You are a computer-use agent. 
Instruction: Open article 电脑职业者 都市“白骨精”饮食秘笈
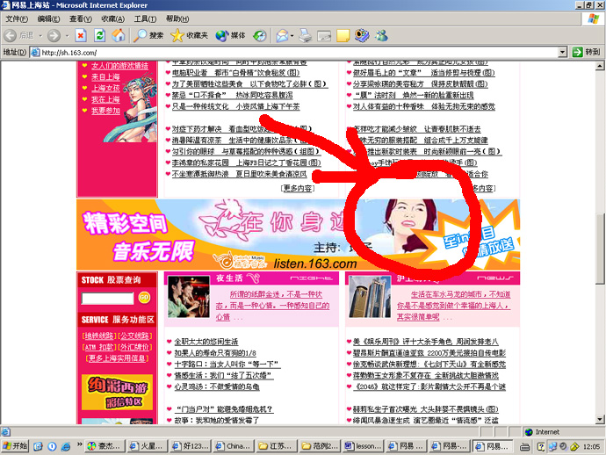click(x=235, y=73)
